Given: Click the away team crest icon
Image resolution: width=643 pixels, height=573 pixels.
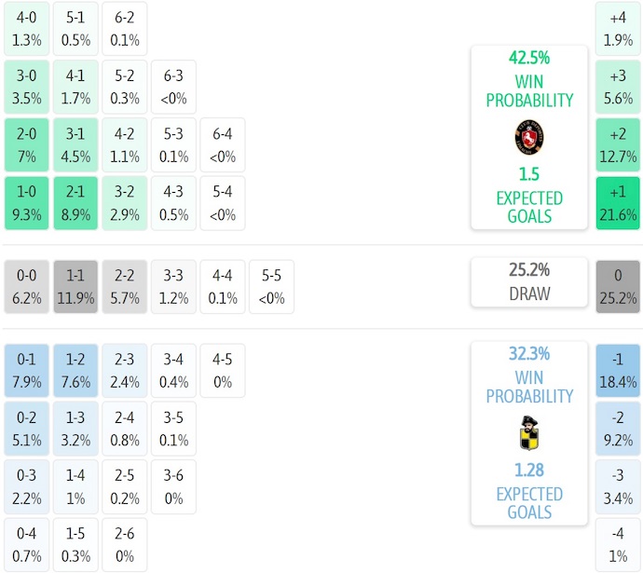Looking at the screenshot, I should click(528, 434).
